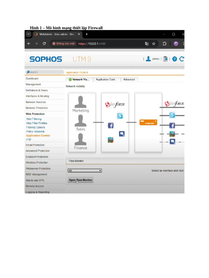Image resolution: width=209 pixels, height=278 pixels.
Task: Switch to the Advanced tab
Action: (129, 80)
